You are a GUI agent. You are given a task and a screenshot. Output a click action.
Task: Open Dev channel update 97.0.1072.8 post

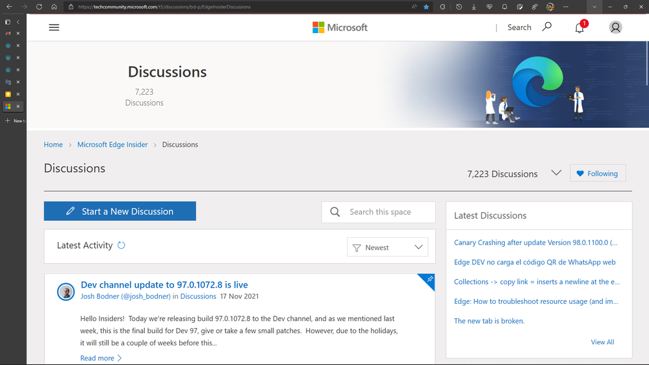(164, 284)
